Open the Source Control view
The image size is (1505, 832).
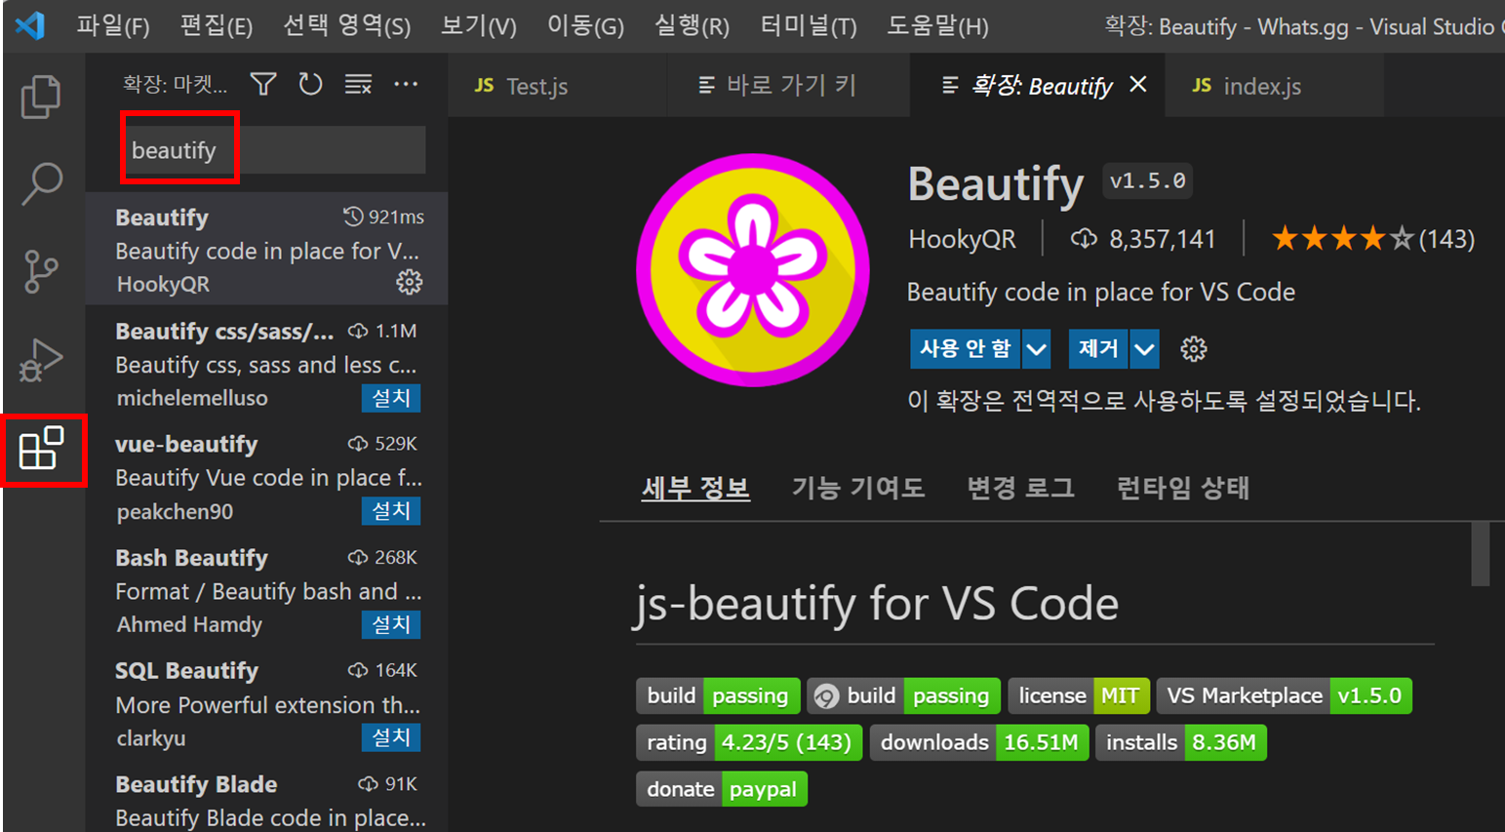[x=41, y=271]
